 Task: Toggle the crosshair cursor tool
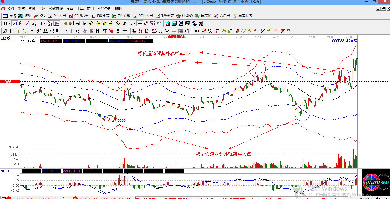140,23
